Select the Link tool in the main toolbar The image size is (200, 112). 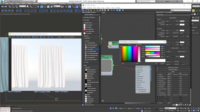(x=10, y=7)
